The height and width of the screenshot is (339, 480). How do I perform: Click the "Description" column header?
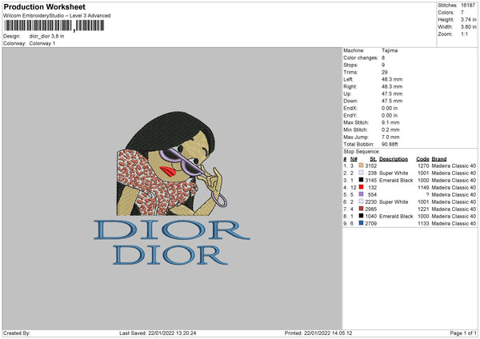tap(394, 159)
